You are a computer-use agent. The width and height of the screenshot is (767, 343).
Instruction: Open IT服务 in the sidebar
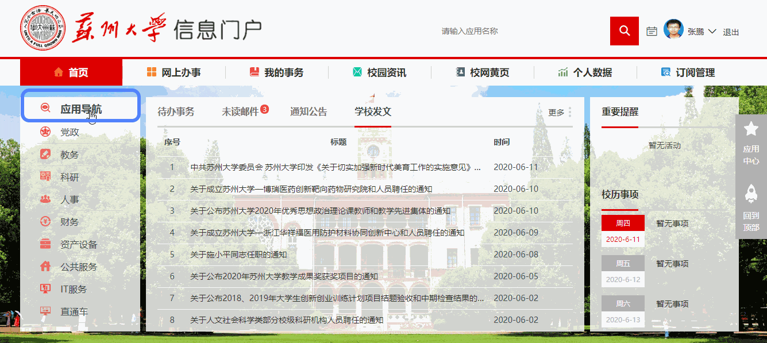(74, 289)
